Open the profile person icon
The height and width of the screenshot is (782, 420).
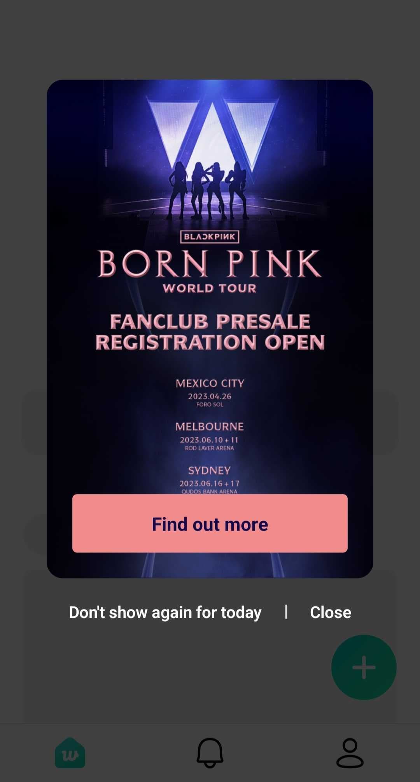tap(350, 753)
